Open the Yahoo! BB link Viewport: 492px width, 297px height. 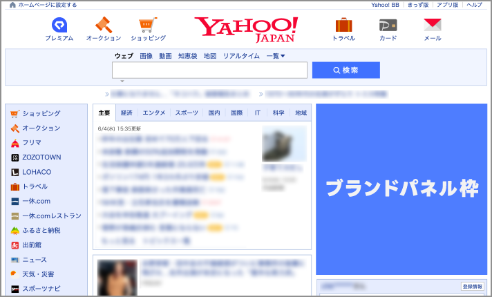[x=385, y=5]
